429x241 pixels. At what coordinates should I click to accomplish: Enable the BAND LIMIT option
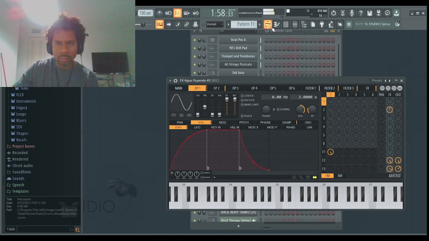[250, 105]
